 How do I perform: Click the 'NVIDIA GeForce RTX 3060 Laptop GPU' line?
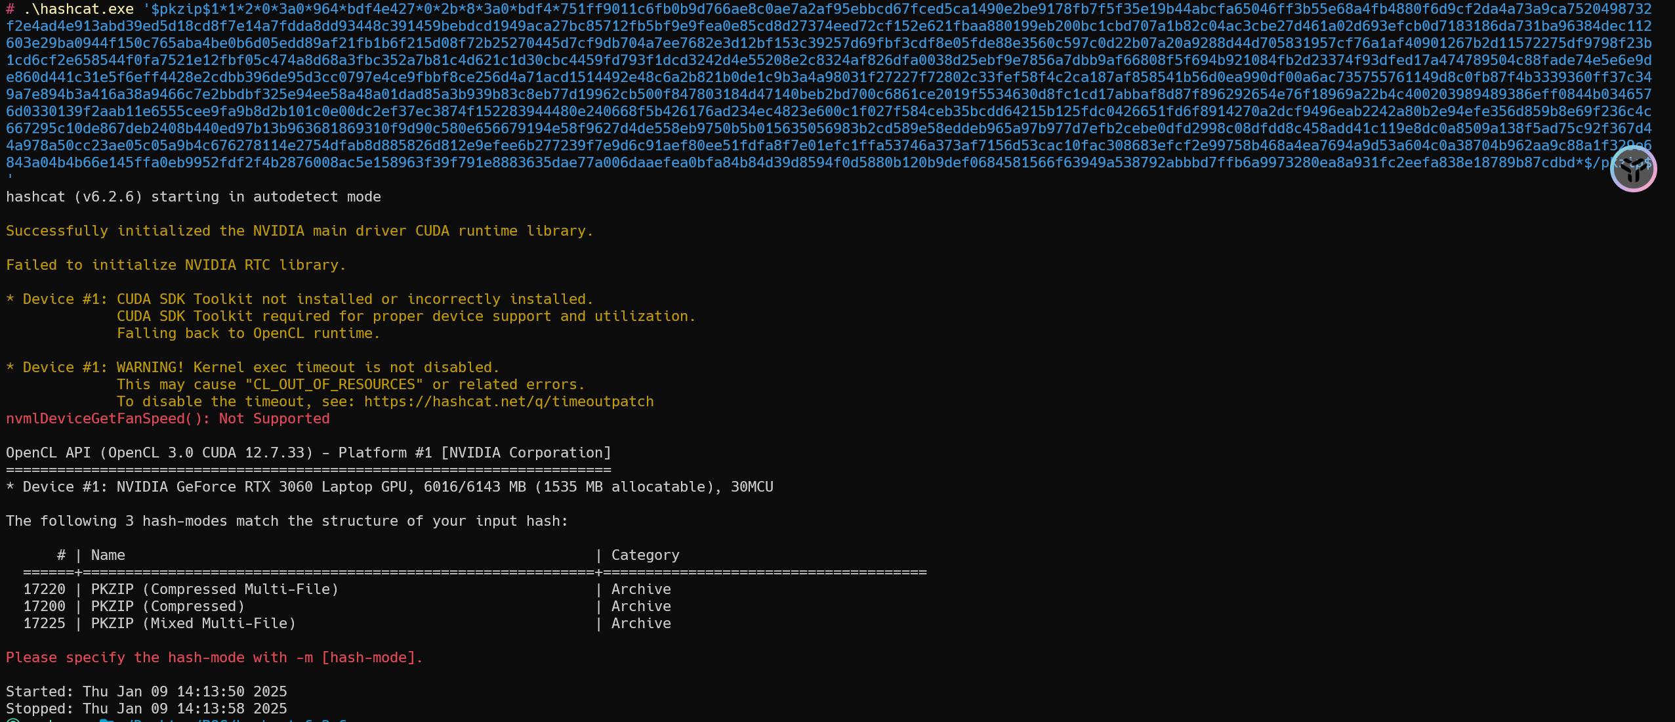coord(390,487)
